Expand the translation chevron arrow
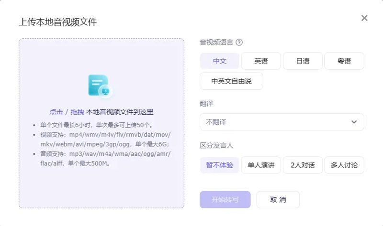The image size is (383, 226). pos(354,122)
